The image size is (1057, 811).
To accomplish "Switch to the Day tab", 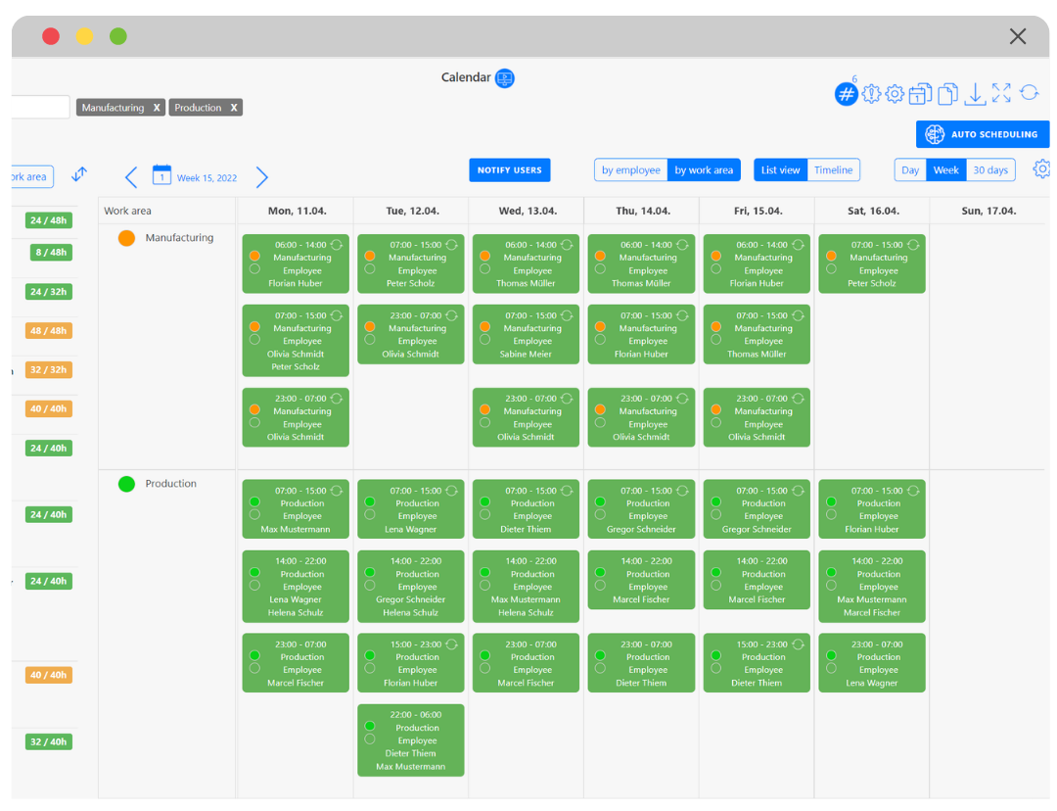I will pyautogui.click(x=909, y=169).
